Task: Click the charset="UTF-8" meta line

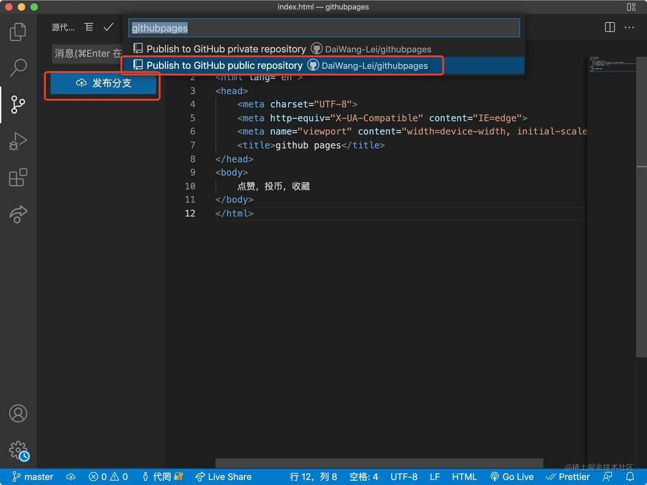Action: [297, 104]
